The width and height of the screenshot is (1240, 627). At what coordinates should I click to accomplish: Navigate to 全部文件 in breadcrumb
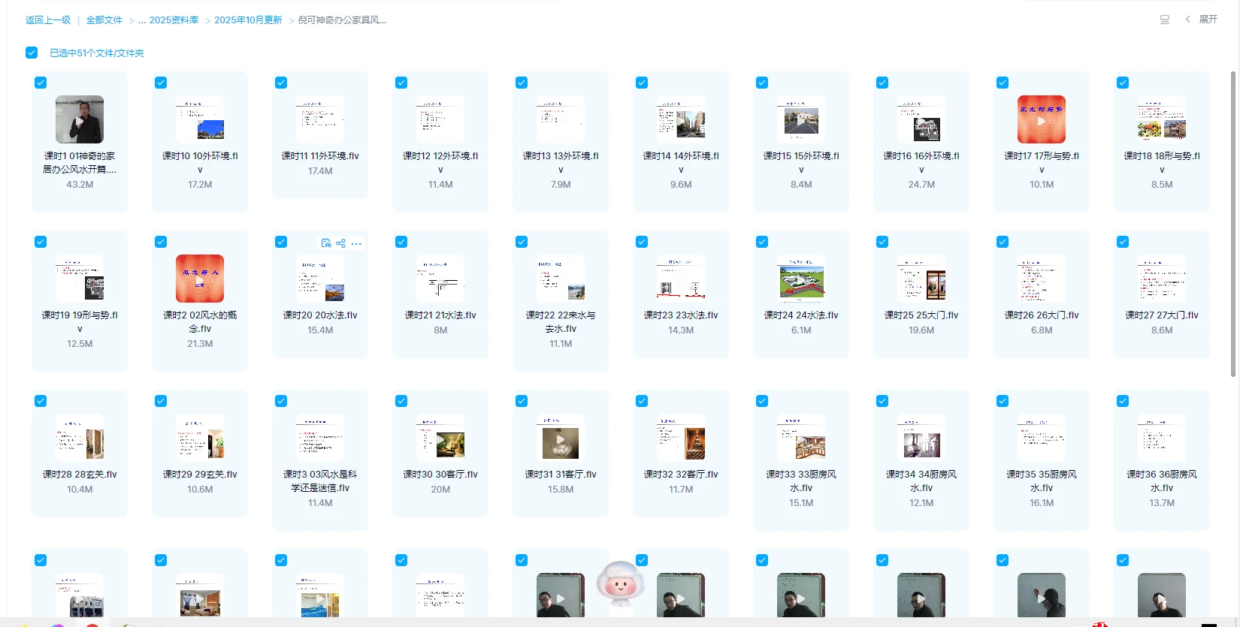tap(104, 20)
